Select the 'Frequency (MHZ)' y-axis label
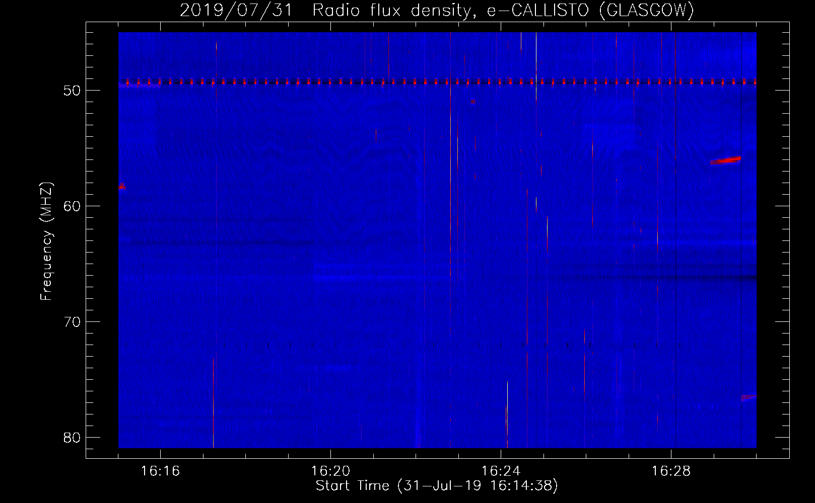This screenshot has height=503, width=815. [x=46, y=241]
